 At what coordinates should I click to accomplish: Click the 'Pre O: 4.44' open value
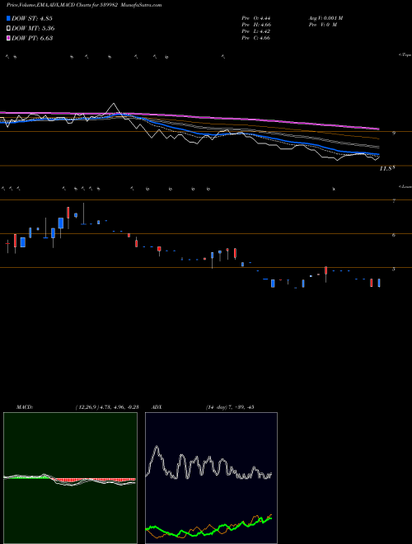pyautogui.click(x=256, y=18)
